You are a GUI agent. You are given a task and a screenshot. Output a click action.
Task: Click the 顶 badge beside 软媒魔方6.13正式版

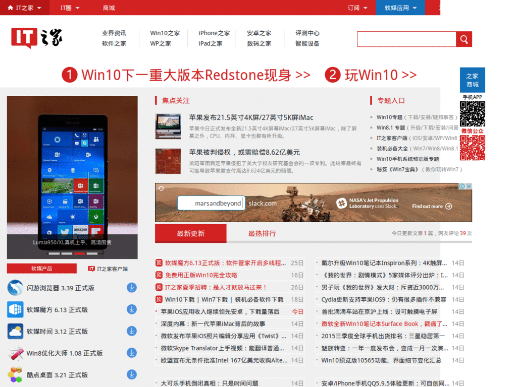click(159, 263)
